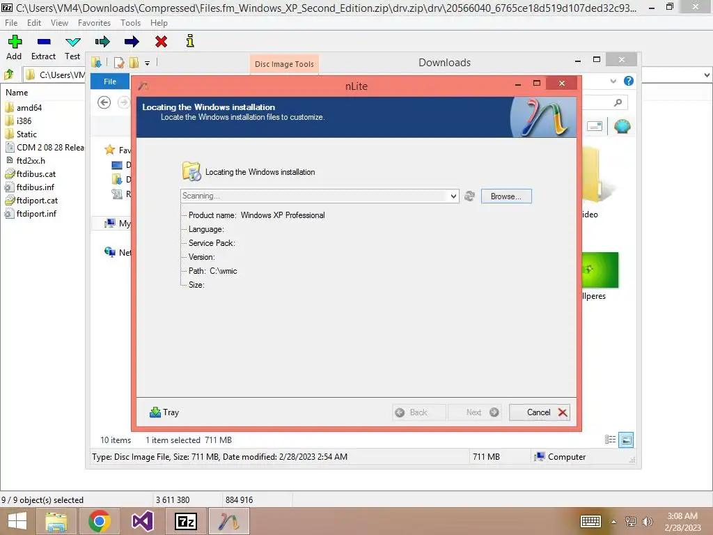Screen dimensions: 713x535
Task: Click the 7-Zip Info icon
Action: tap(190, 41)
